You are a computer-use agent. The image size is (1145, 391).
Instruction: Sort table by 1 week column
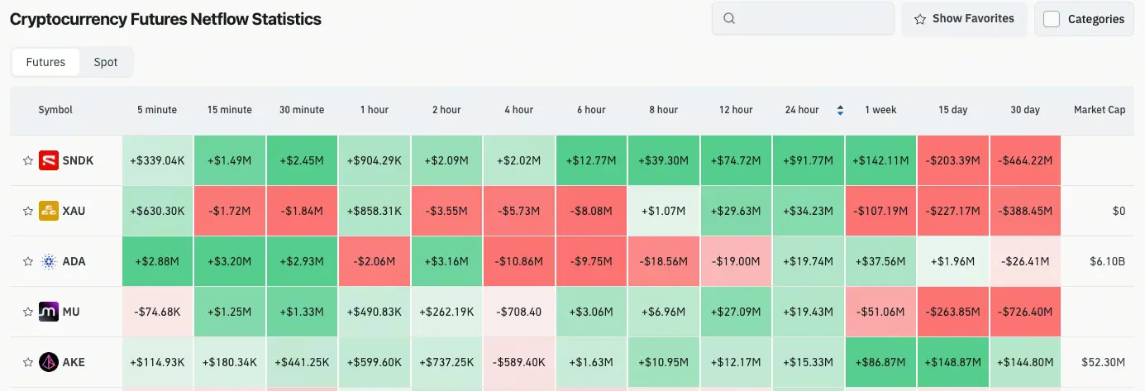click(x=880, y=110)
